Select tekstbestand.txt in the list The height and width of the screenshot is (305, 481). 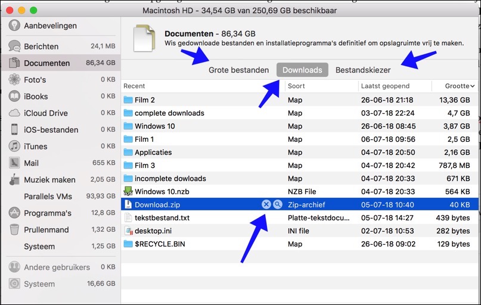click(162, 218)
